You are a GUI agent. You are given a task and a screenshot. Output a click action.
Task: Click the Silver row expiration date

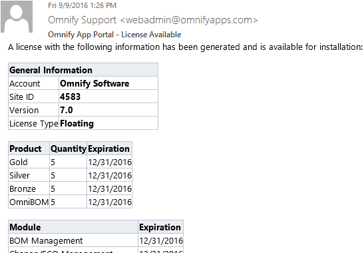point(109,175)
